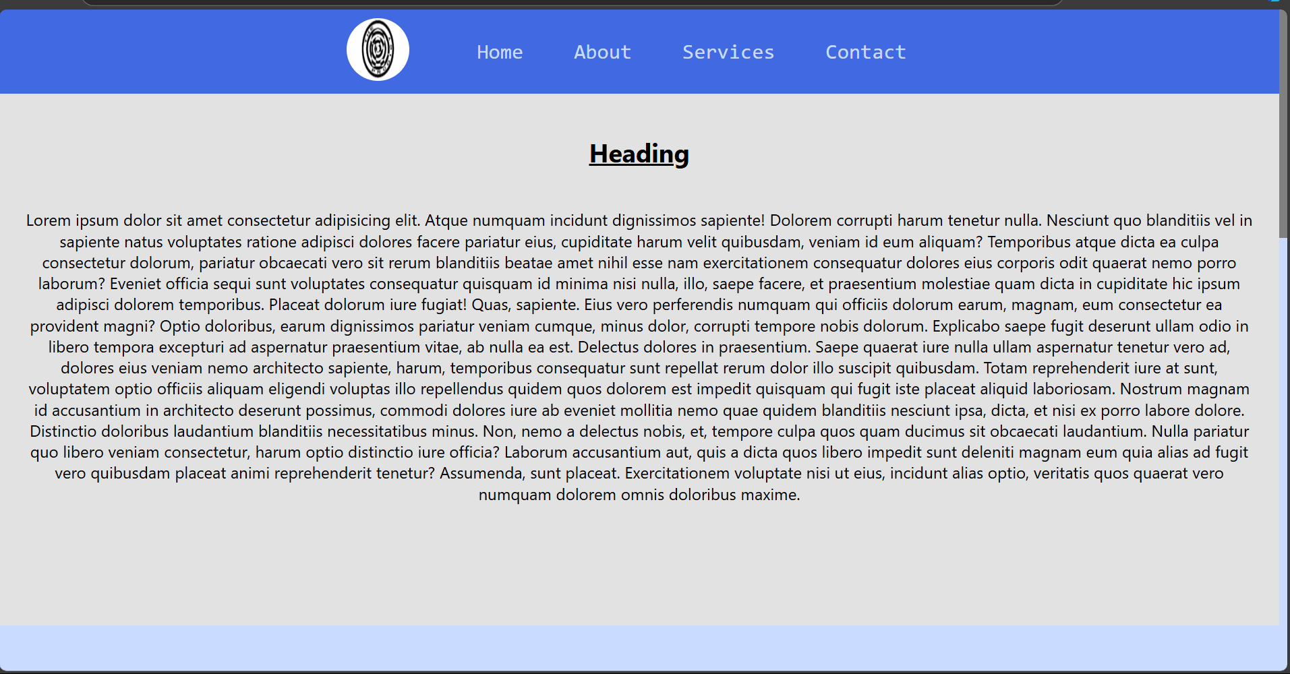Click the Lorem ipsum paragraph text
This screenshot has height=674, width=1290.
coord(639,357)
